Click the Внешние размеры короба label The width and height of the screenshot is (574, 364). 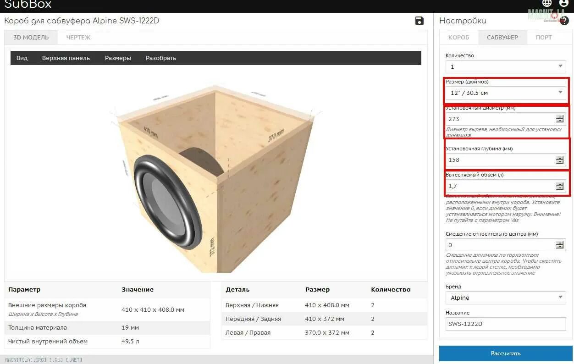(x=47, y=305)
